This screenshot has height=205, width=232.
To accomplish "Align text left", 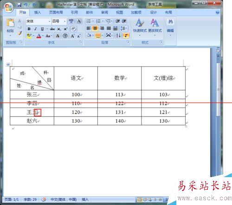I will [x=89, y=28].
